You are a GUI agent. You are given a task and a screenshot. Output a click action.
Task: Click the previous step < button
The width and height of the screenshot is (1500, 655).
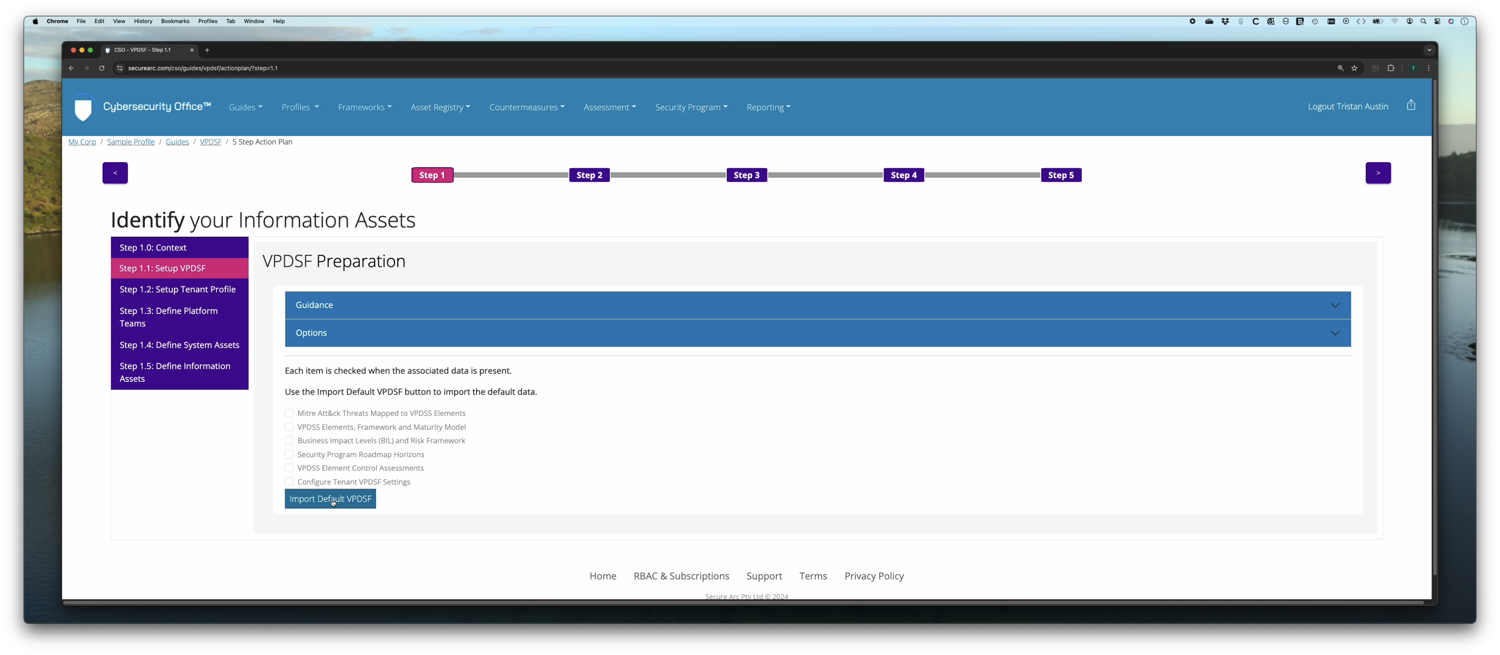[x=115, y=173]
